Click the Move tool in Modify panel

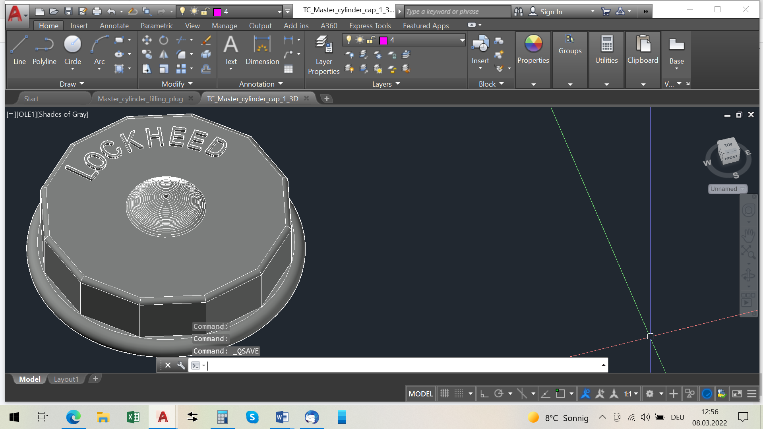[x=147, y=40]
